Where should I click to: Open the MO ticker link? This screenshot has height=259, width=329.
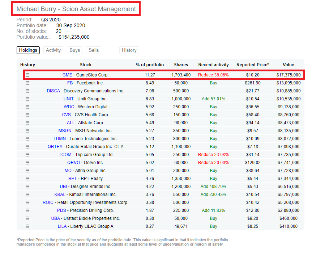click(x=68, y=171)
